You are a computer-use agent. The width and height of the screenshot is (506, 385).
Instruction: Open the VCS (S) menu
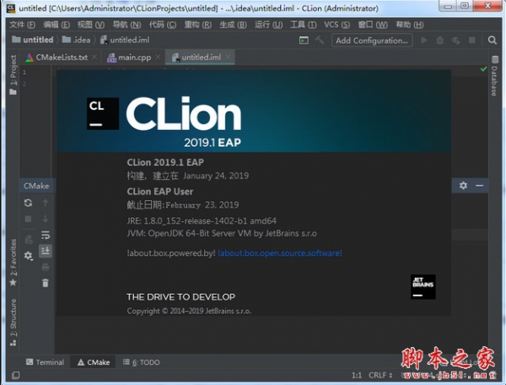click(336, 24)
